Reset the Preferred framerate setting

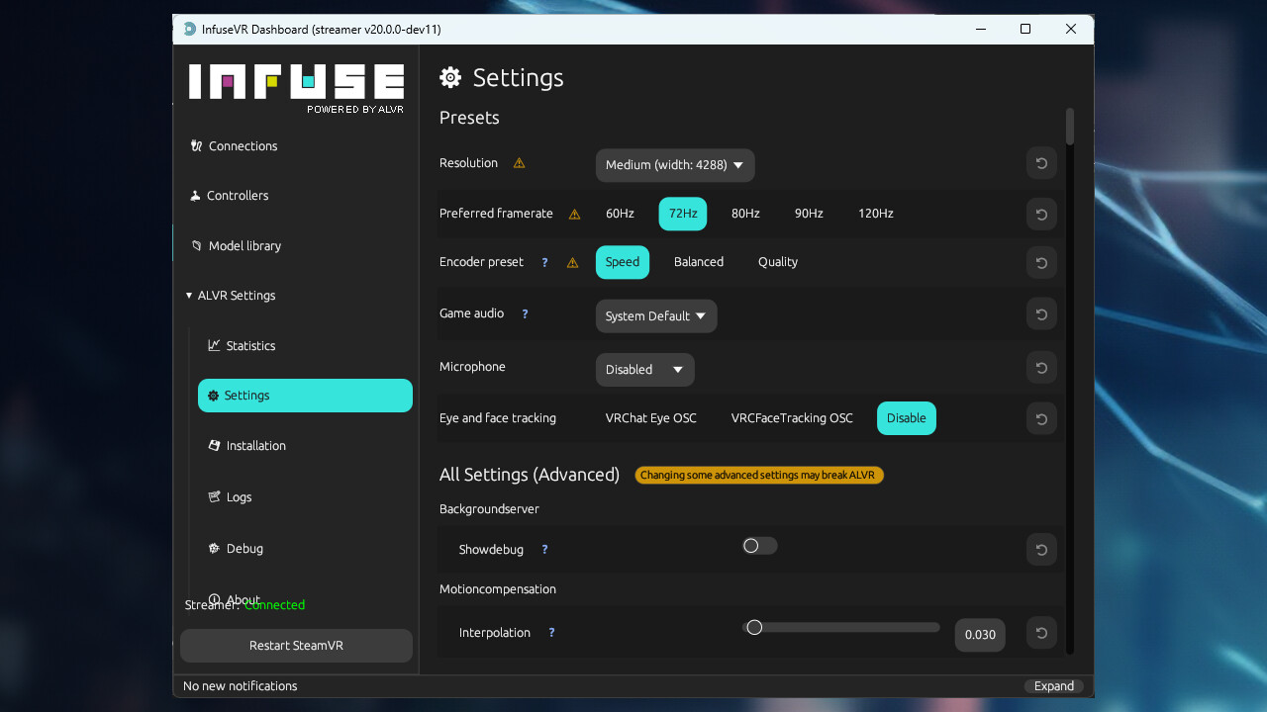tap(1041, 214)
